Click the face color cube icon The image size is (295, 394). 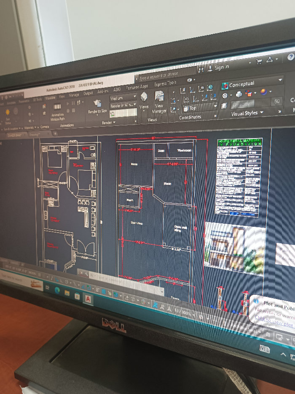pos(249,93)
